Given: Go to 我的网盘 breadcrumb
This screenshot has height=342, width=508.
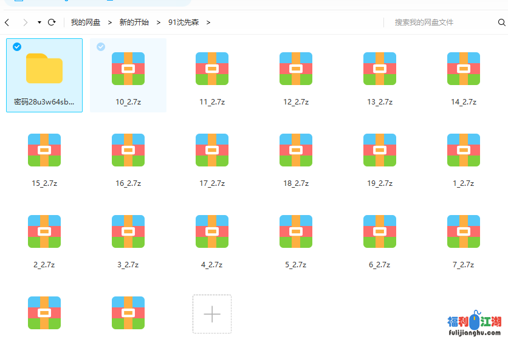Looking at the screenshot, I should pyautogui.click(x=86, y=22).
